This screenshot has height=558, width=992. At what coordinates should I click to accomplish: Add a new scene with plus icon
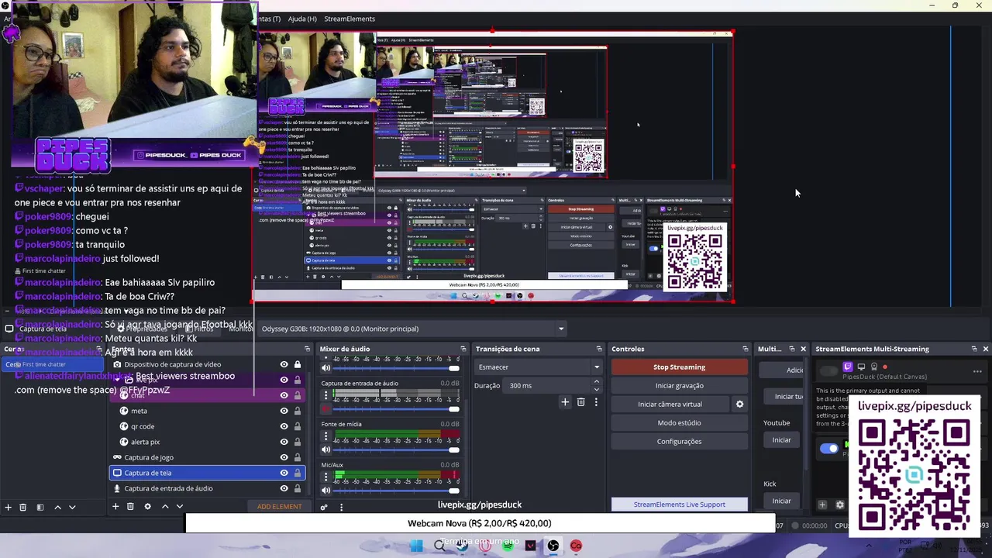(8, 507)
